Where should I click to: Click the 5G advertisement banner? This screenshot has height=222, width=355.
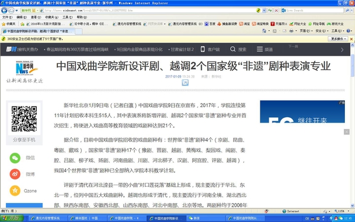(x=302, y=112)
